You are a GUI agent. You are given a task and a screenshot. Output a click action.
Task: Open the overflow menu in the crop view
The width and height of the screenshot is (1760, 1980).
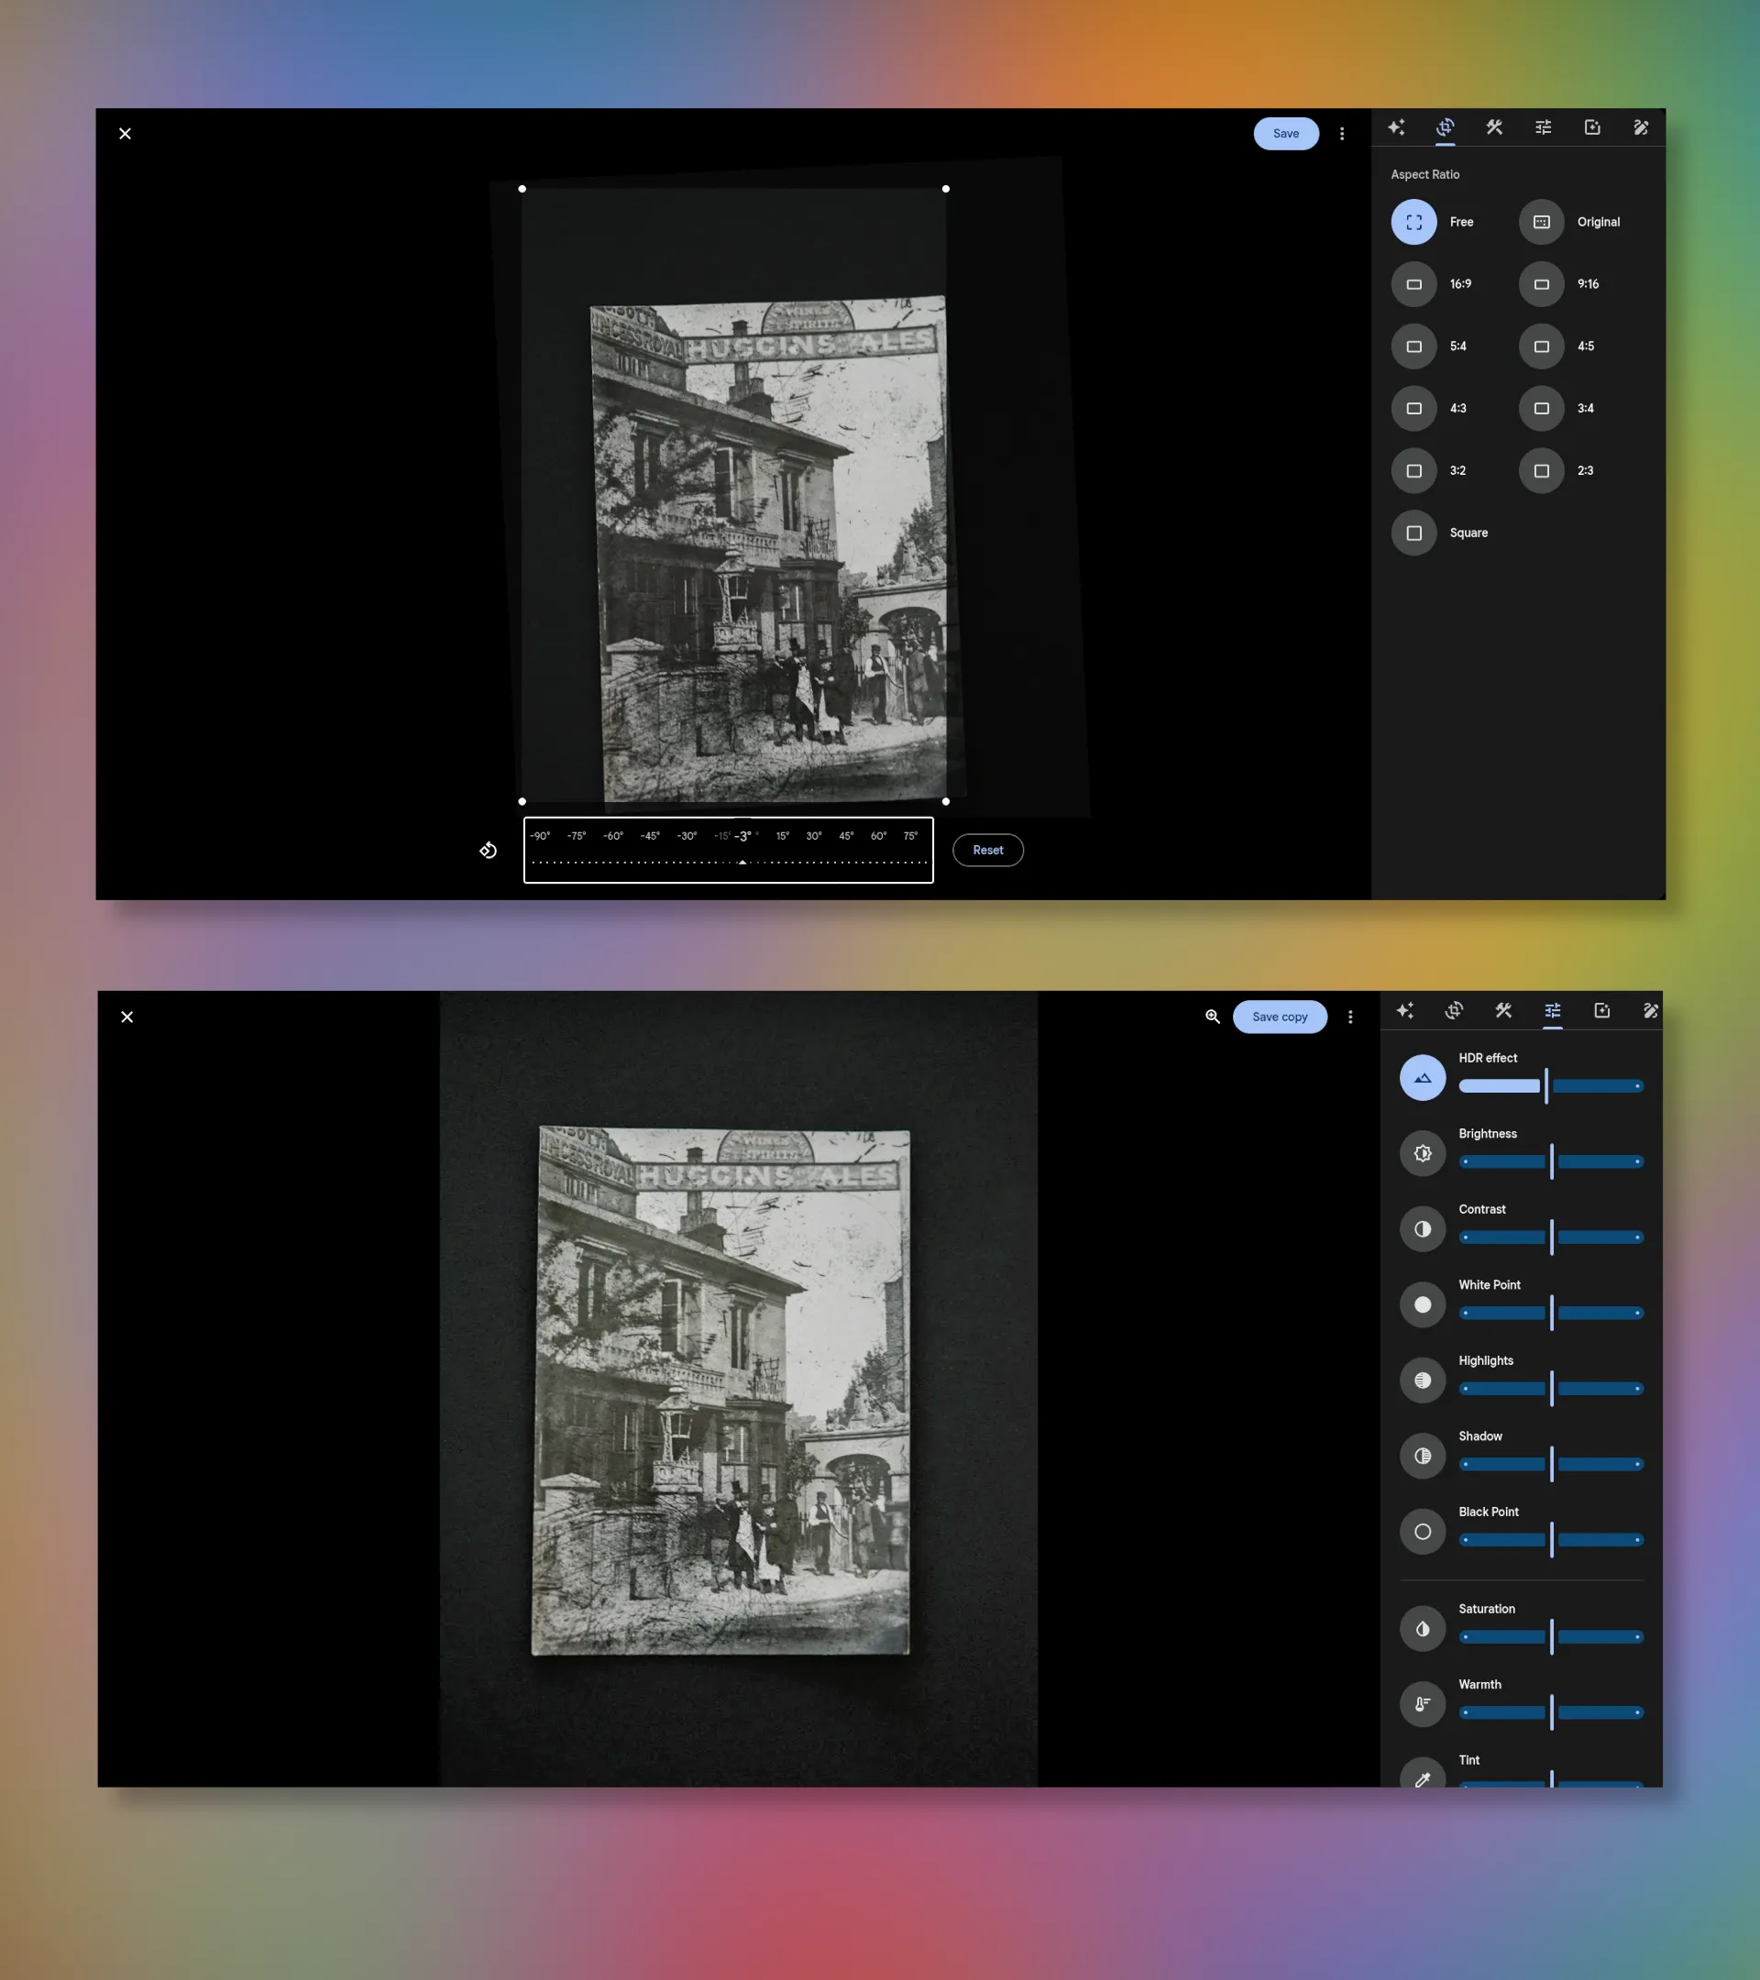tap(1342, 134)
